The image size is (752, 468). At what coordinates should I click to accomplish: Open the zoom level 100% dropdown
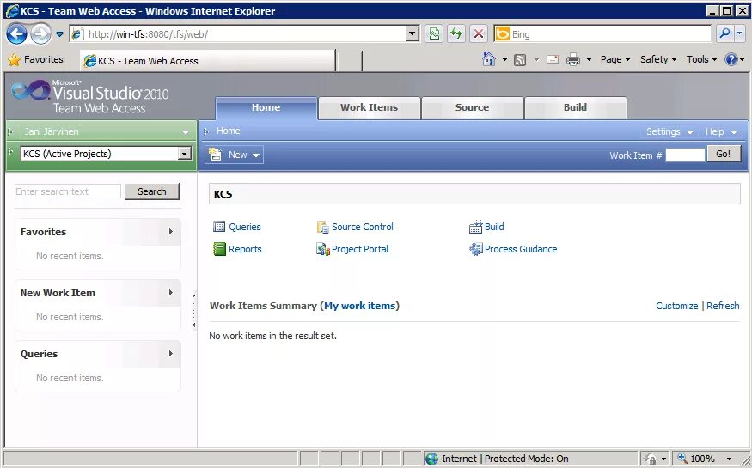(x=730, y=459)
